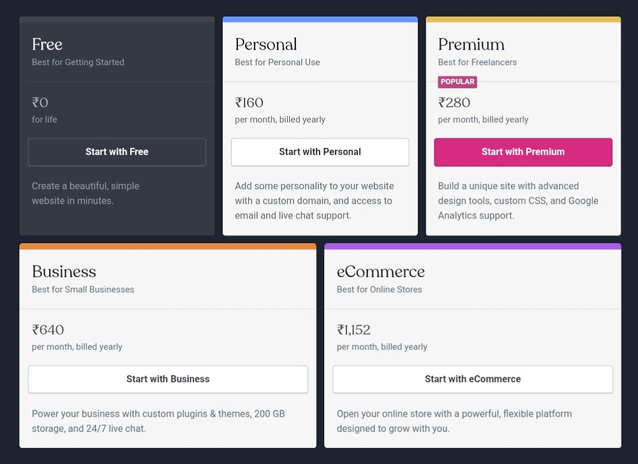638x464 pixels.
Task: Click the Personal plan title
Action: [x=265, y=44]
